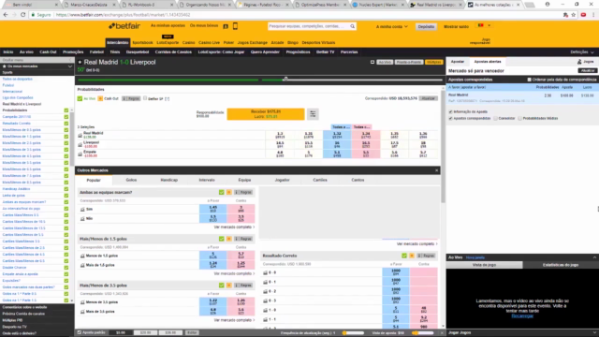Click Múltiplas button in match header
The height and width of the screenshot is (337, 599).
point(434,62)
